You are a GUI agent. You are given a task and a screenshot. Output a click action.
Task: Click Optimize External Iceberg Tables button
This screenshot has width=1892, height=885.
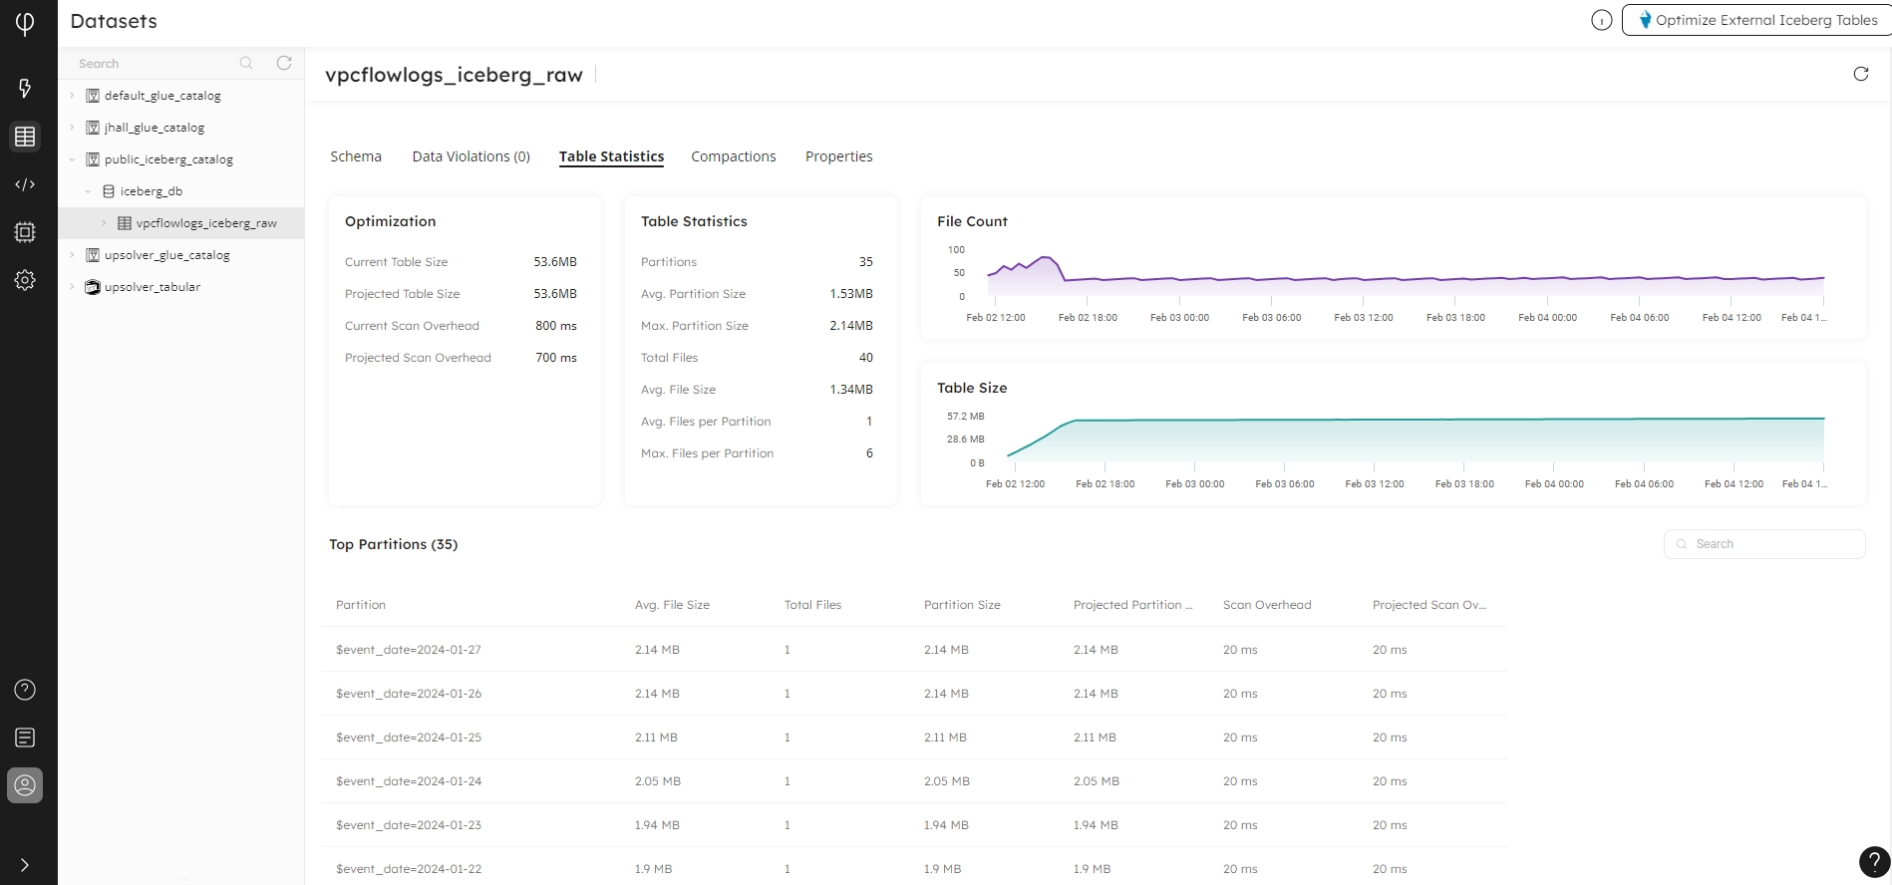(x=1756, y=20)
